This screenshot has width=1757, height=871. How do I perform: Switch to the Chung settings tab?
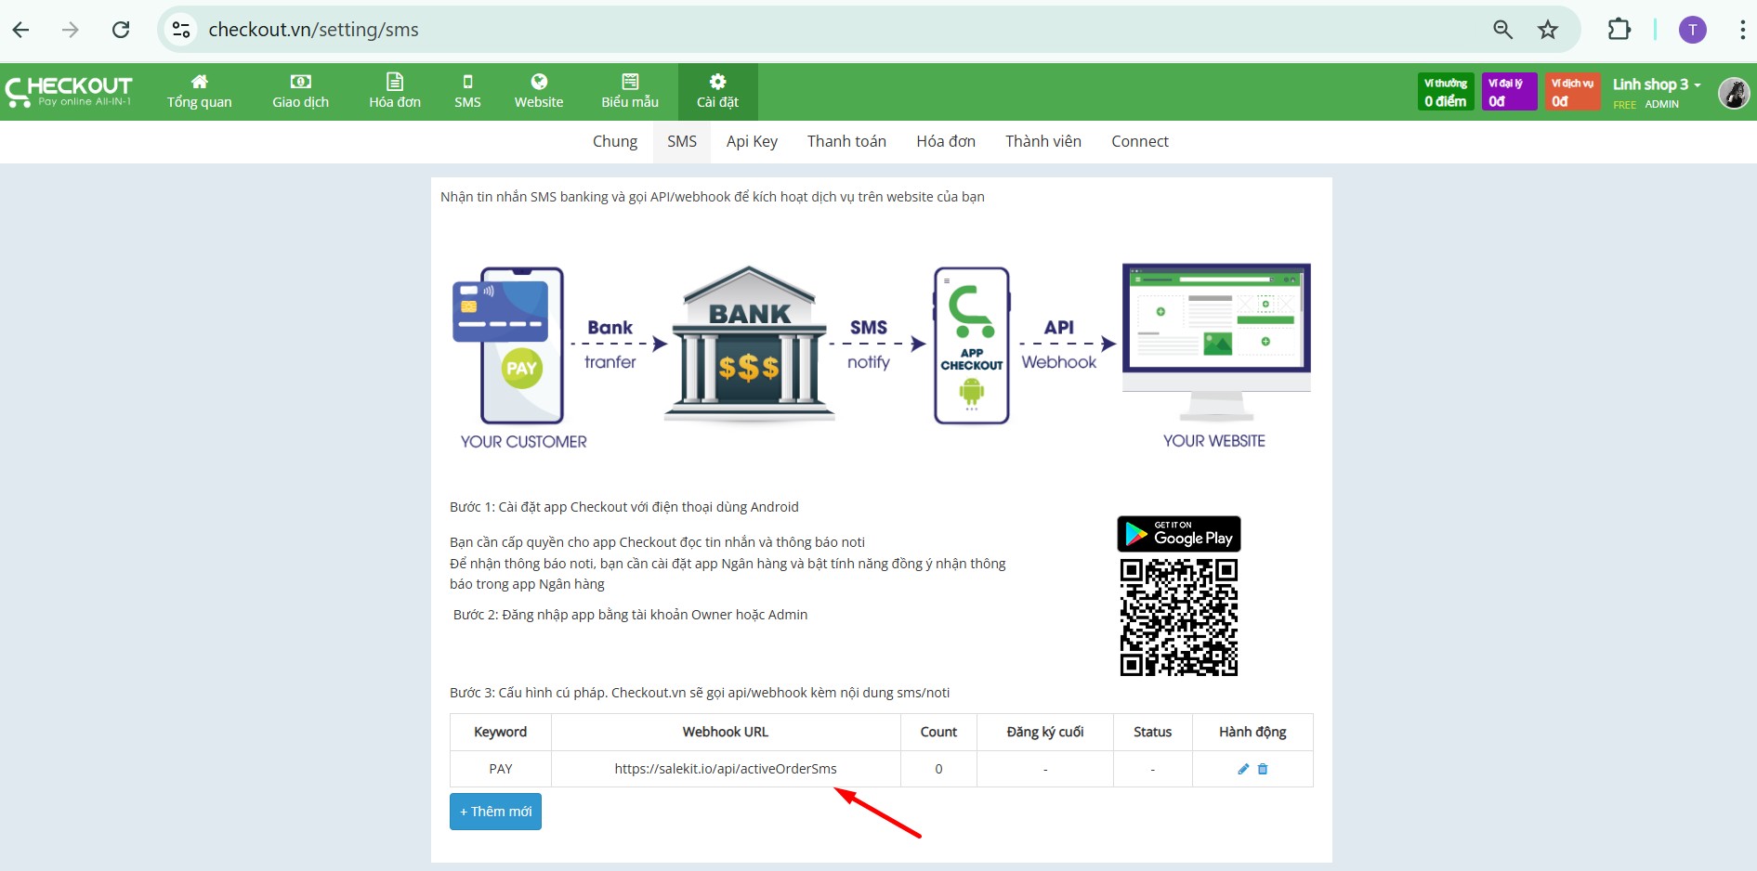(x=615, y=141)
